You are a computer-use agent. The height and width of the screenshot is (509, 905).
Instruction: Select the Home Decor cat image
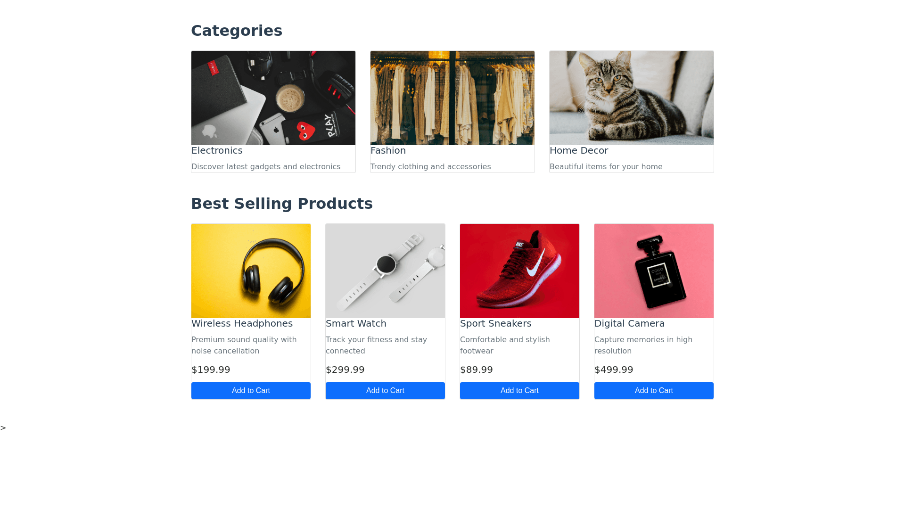tap(632, 98)
